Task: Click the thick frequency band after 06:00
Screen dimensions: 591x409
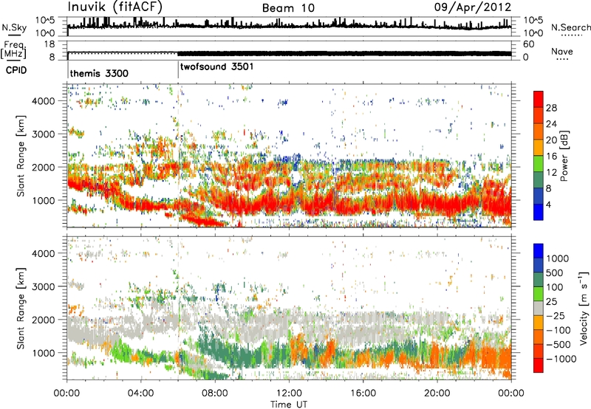Action: [x=344, y=53]
